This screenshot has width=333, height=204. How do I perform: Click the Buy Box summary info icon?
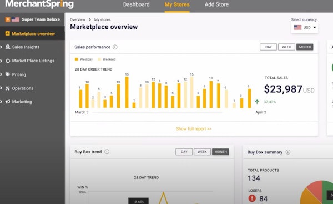[287, 152]
